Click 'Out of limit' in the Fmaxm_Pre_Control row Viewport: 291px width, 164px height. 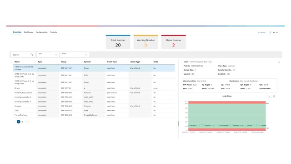coord(135,92)
